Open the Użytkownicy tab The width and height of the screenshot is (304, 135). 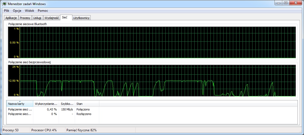tap(82, 18)
